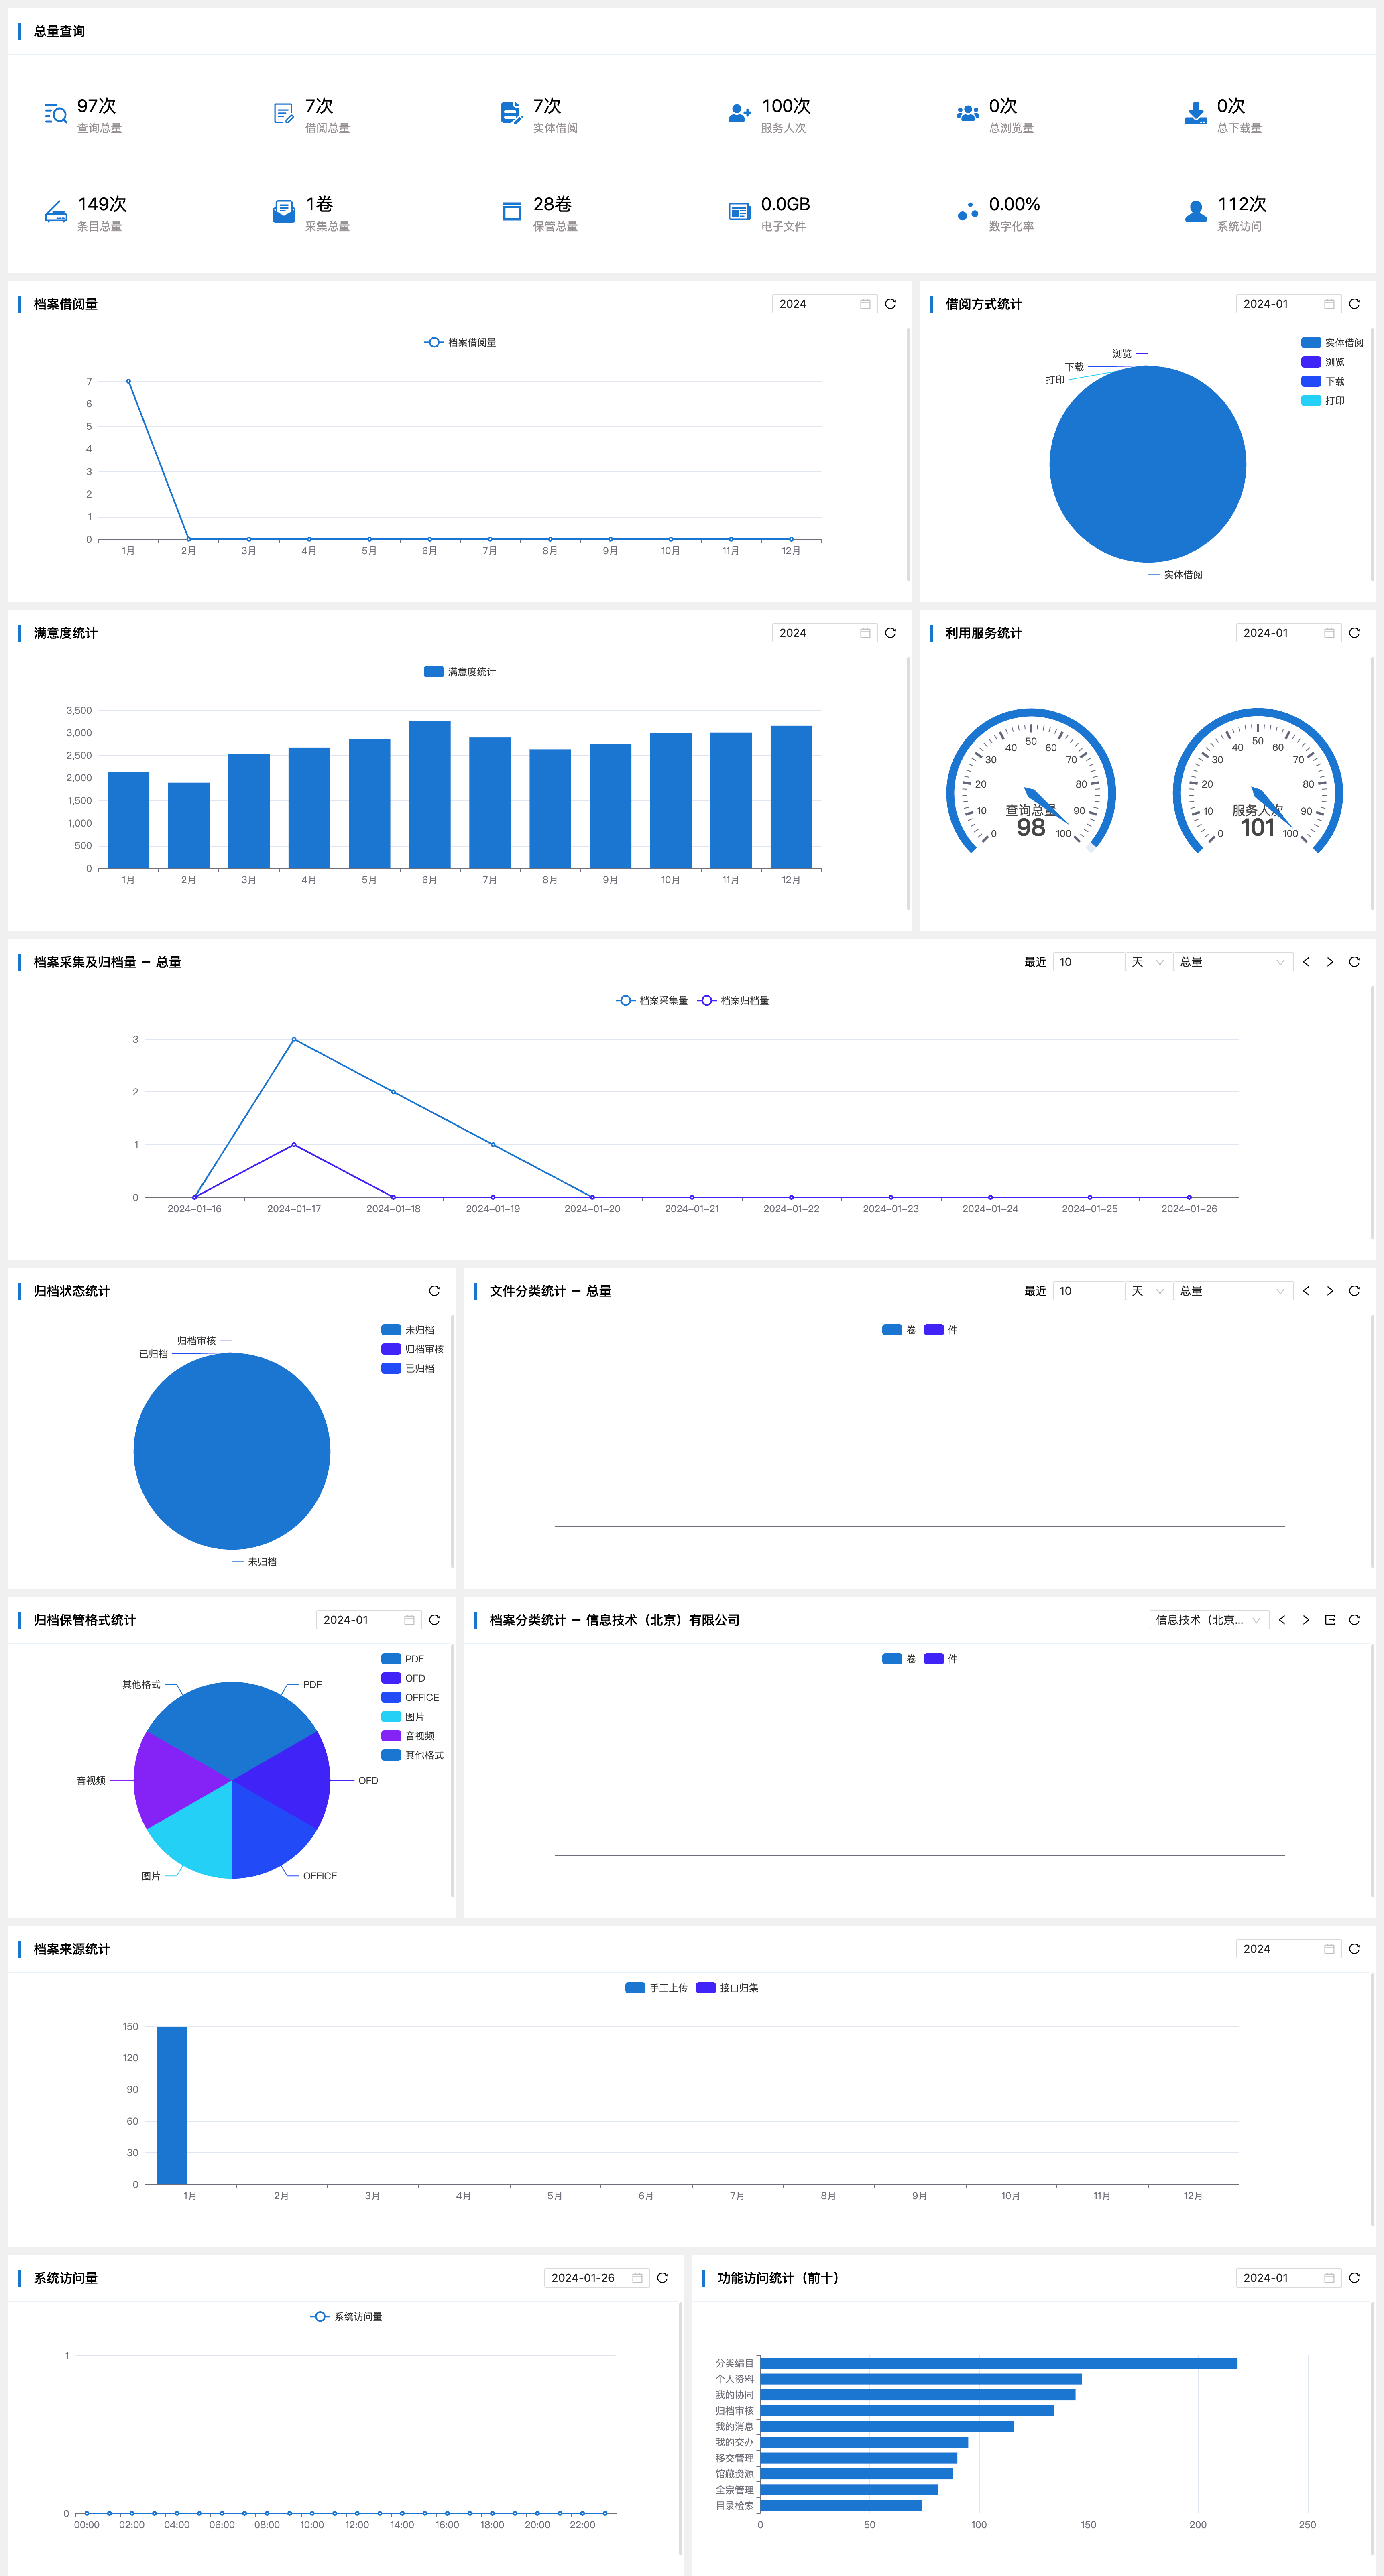Screen dimensions: 1384x2576
Task: Toggle 未归档 in the 归档状态统计 legend
Action: click(x=408, y=1330)
